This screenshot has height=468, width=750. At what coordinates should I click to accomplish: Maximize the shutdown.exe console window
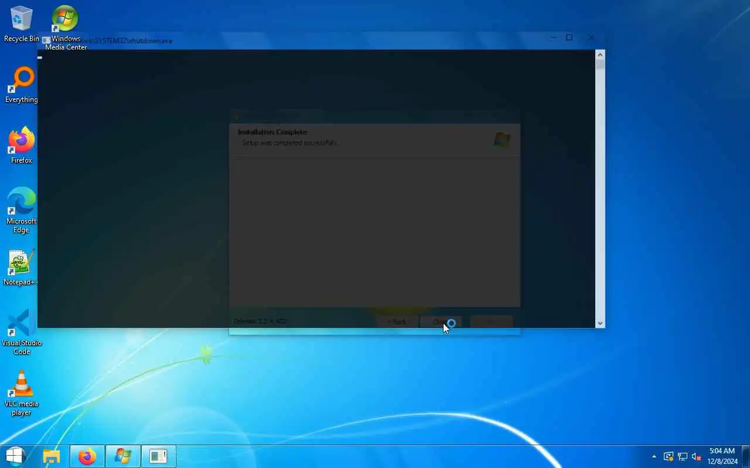[569, 37]
